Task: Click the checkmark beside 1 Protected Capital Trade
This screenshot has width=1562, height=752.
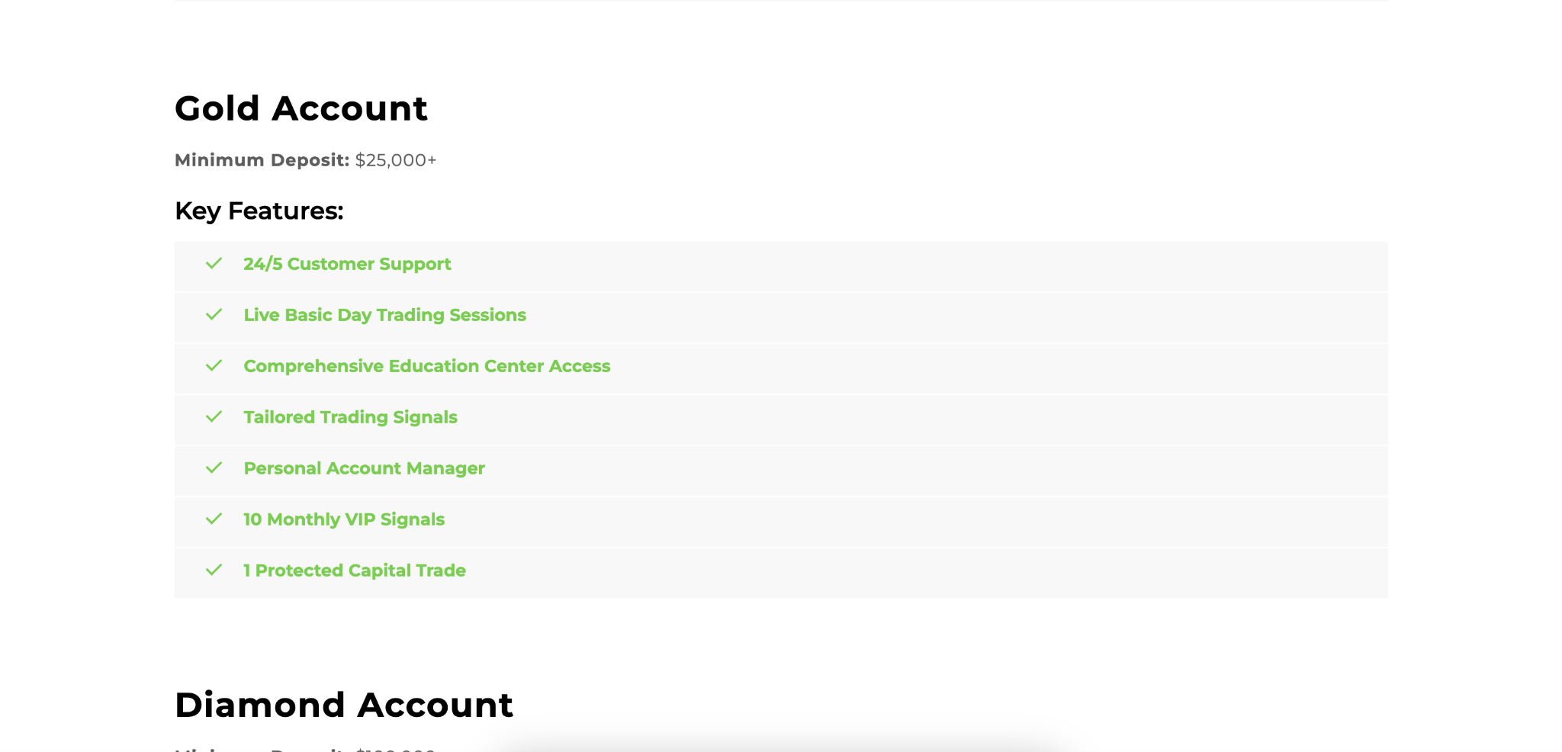Action: pos(214,570)
